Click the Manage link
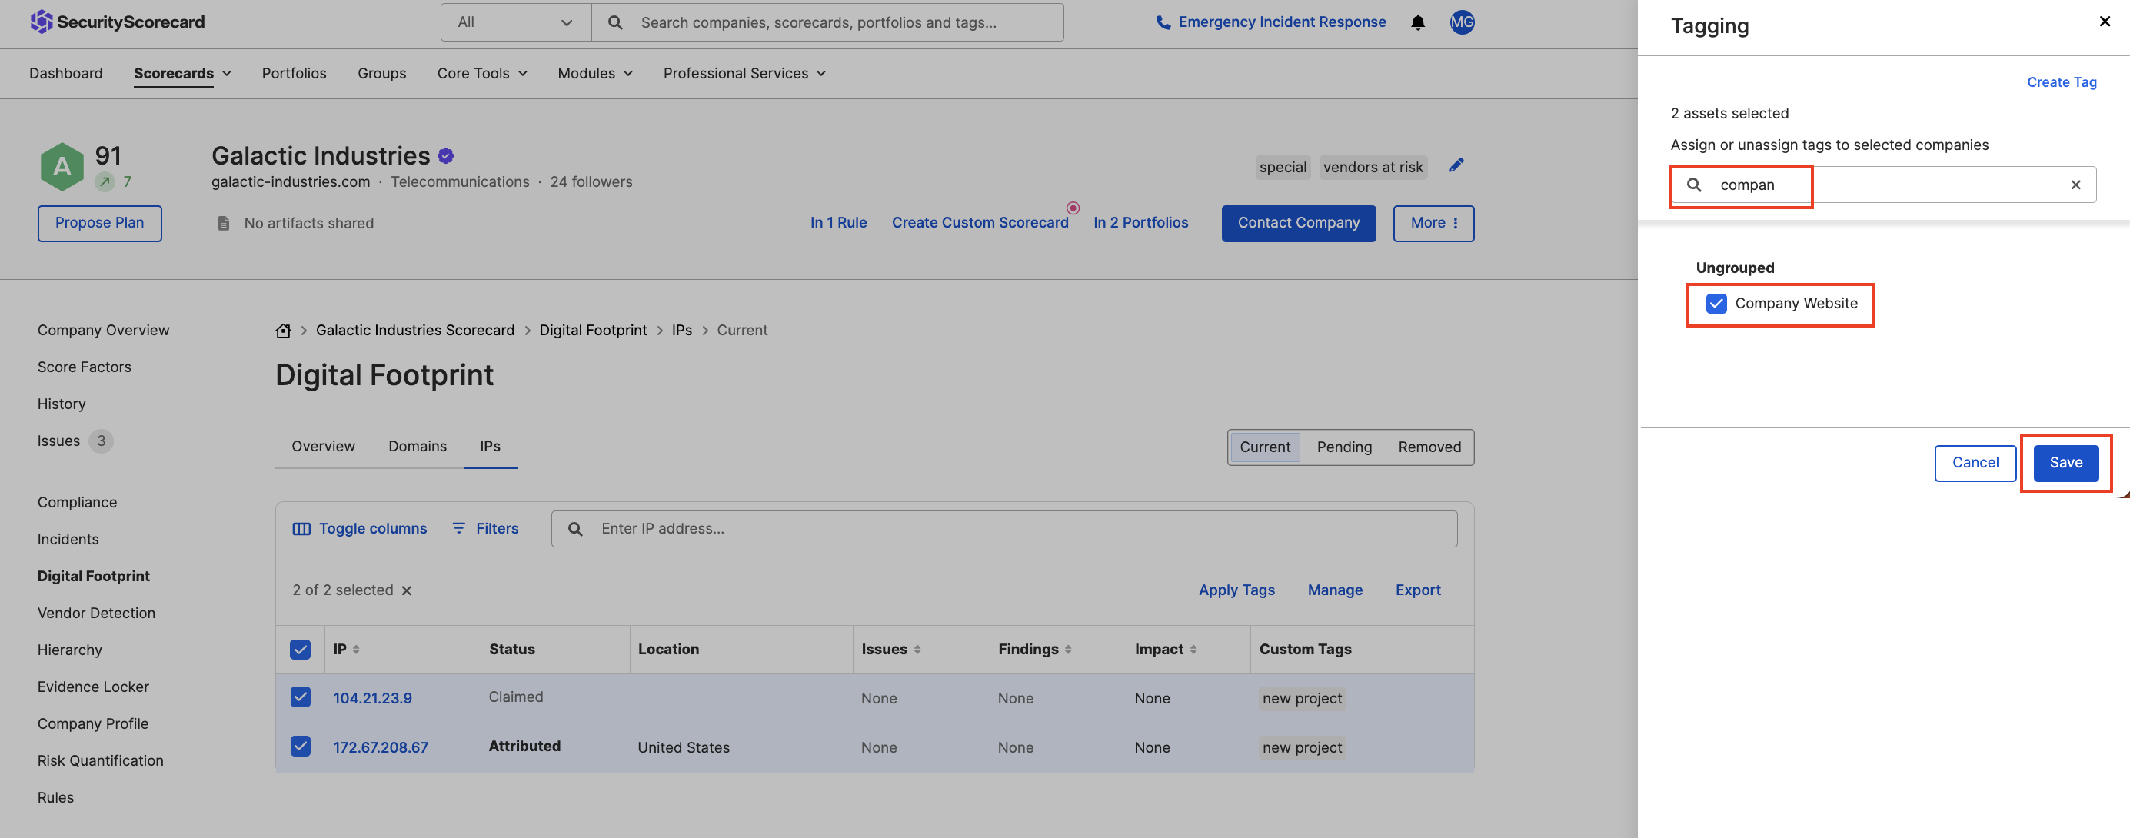Screen dimensions: 2130x838 point(1335,590)
